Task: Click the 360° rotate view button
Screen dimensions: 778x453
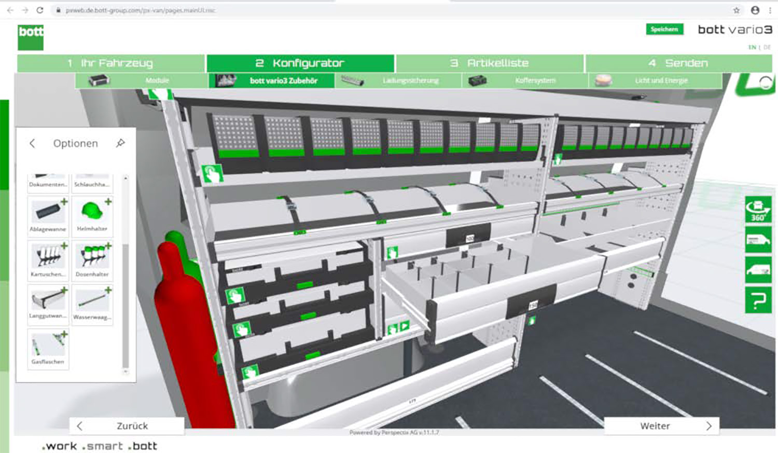Action: 758,210
